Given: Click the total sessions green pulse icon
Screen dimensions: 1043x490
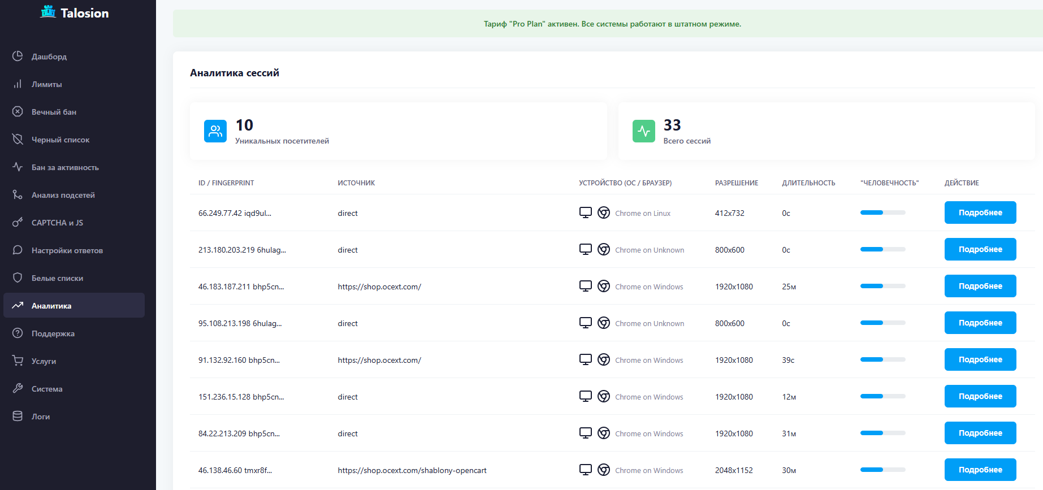Looking at the screenshot, I should coord(643,131).
